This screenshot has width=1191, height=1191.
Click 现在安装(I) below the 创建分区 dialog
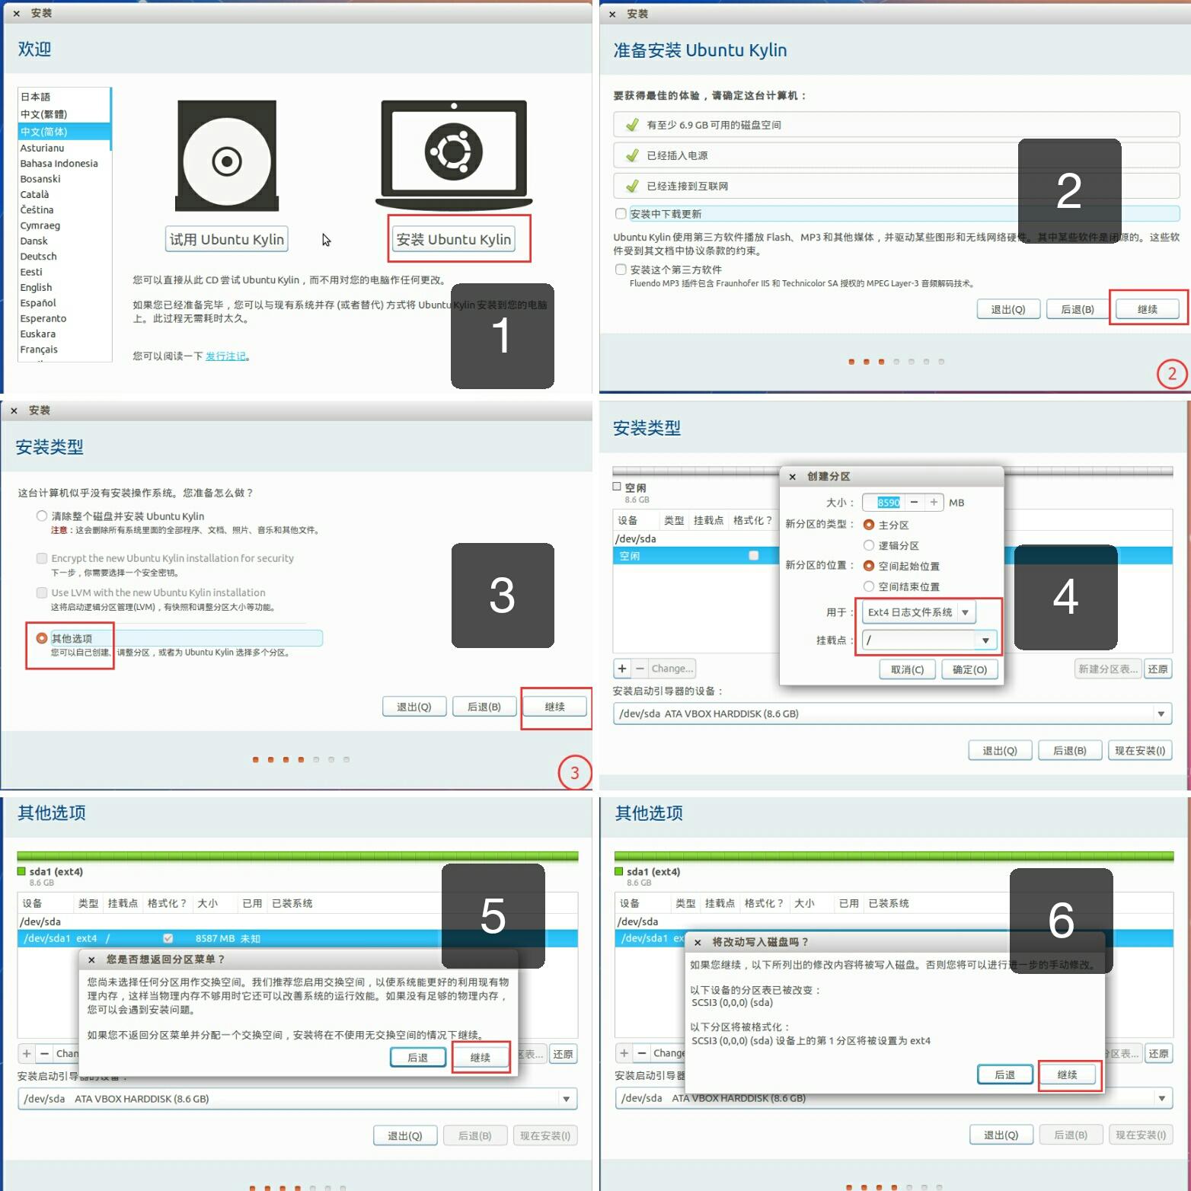[1140, 750]
